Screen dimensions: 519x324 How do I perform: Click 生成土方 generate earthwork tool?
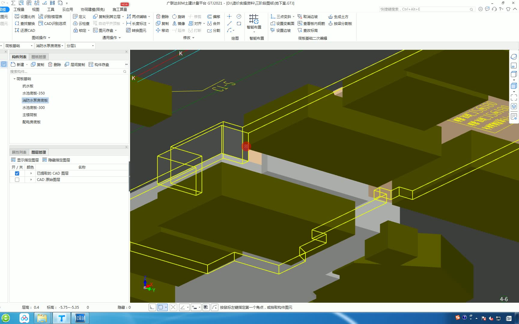(338, 16)
